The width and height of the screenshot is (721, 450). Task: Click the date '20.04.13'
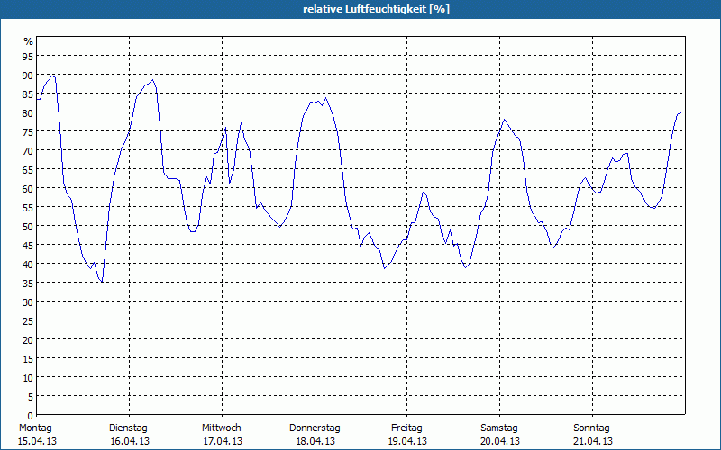coord(500,441)
